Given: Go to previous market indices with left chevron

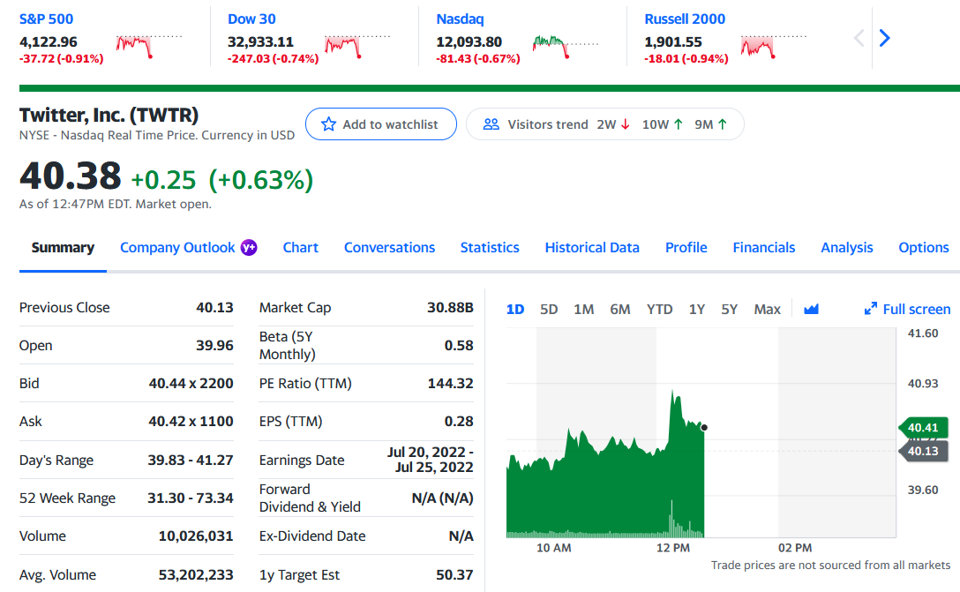Looking at the screenshot, I should pos(859,38).
